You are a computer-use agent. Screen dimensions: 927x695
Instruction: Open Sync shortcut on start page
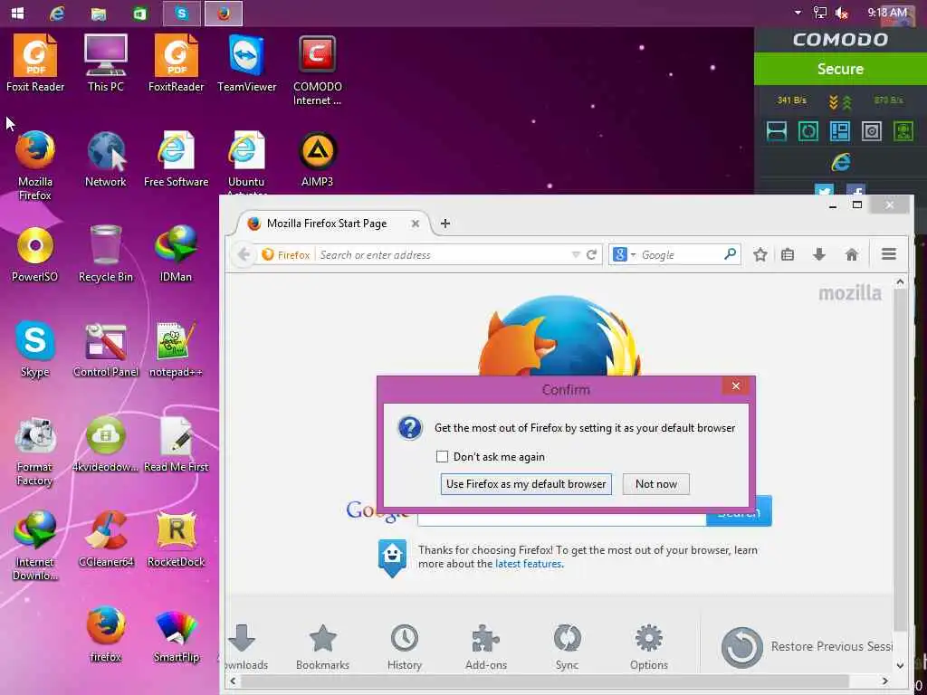coord(567,647)
